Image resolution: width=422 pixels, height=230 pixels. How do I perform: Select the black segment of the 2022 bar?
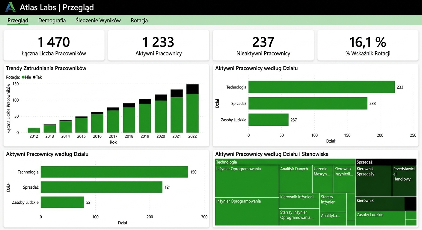pyautogui.click(x=192, y=89)
